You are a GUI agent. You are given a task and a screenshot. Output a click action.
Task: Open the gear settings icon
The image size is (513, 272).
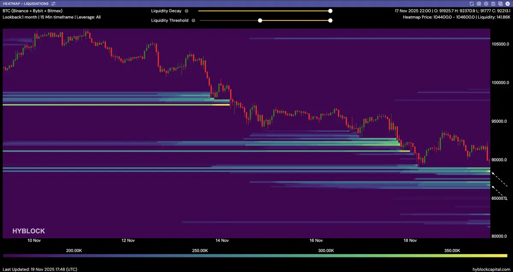point(486,3)
